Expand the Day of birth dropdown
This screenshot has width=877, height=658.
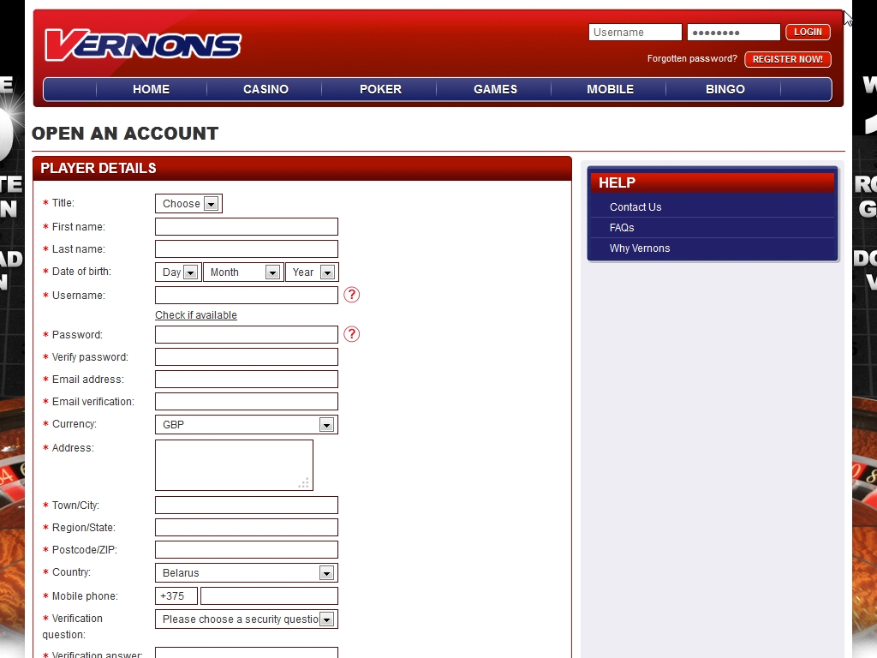click(x=178, y=272)
